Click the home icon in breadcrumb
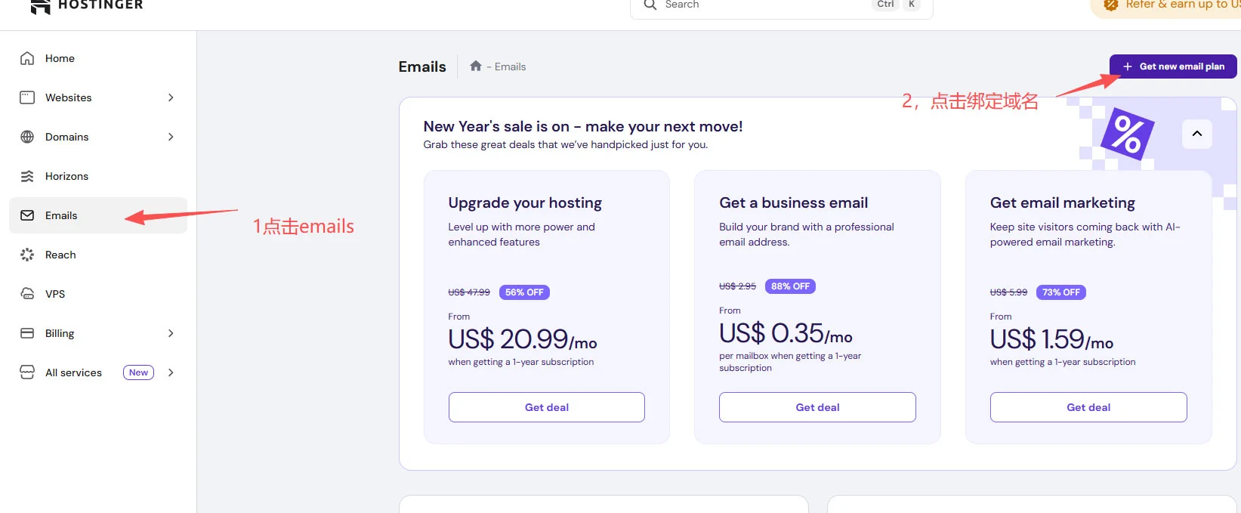The width and height of the screenshot is (1241, 513). [476, 66]
